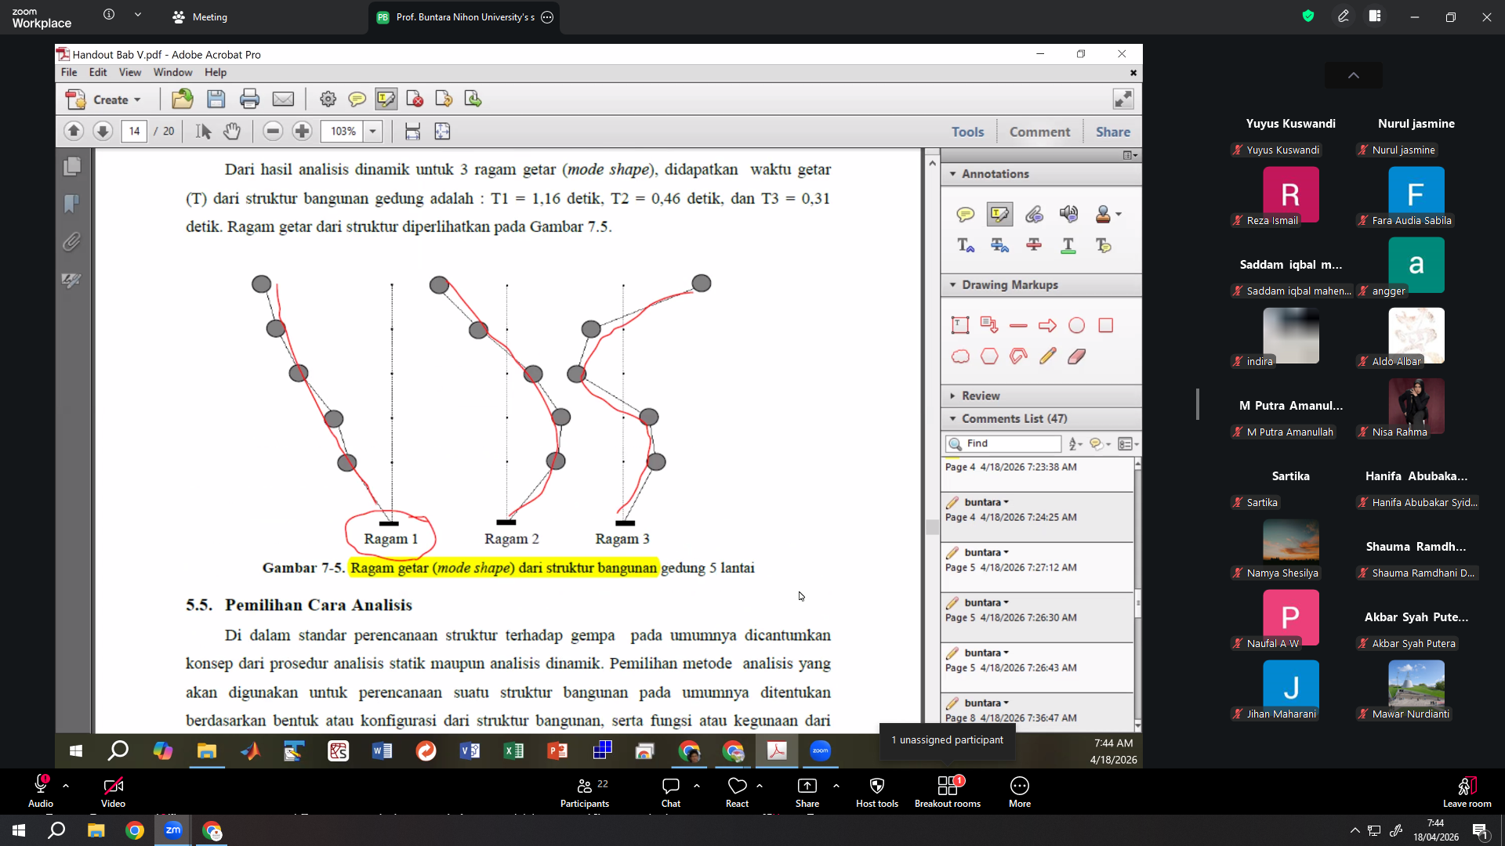1505x846 pixels.
Task: Open the Share pane
Action: tap(1112, 132)
